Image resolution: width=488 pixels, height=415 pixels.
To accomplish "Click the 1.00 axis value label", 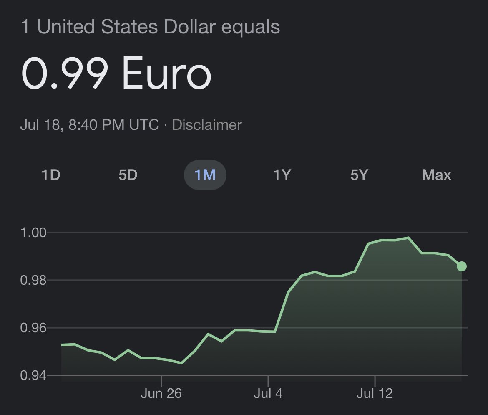I will click(33, 233).
